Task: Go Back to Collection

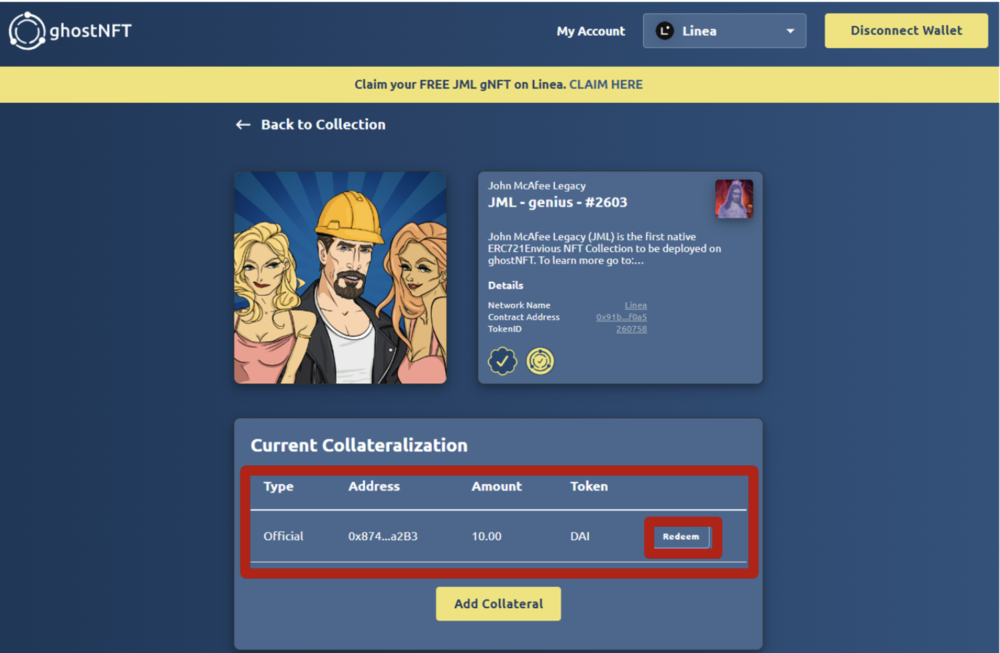Action: (x=323, y=125)
